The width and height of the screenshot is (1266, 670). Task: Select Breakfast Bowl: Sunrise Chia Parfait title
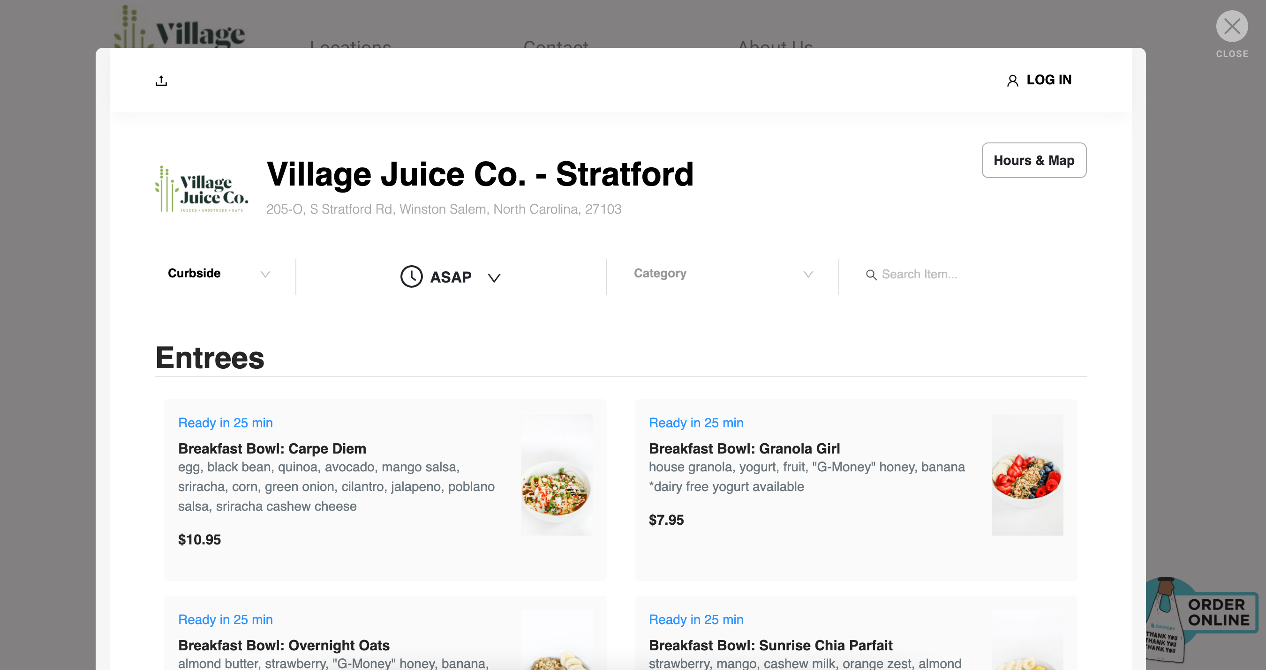(770, 645)
